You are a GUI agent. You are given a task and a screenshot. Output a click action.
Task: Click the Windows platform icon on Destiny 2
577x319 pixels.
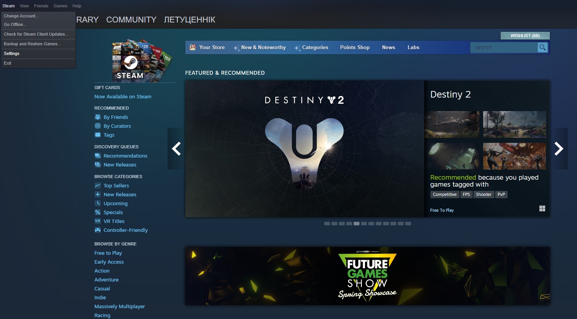(x=542, y=209)
